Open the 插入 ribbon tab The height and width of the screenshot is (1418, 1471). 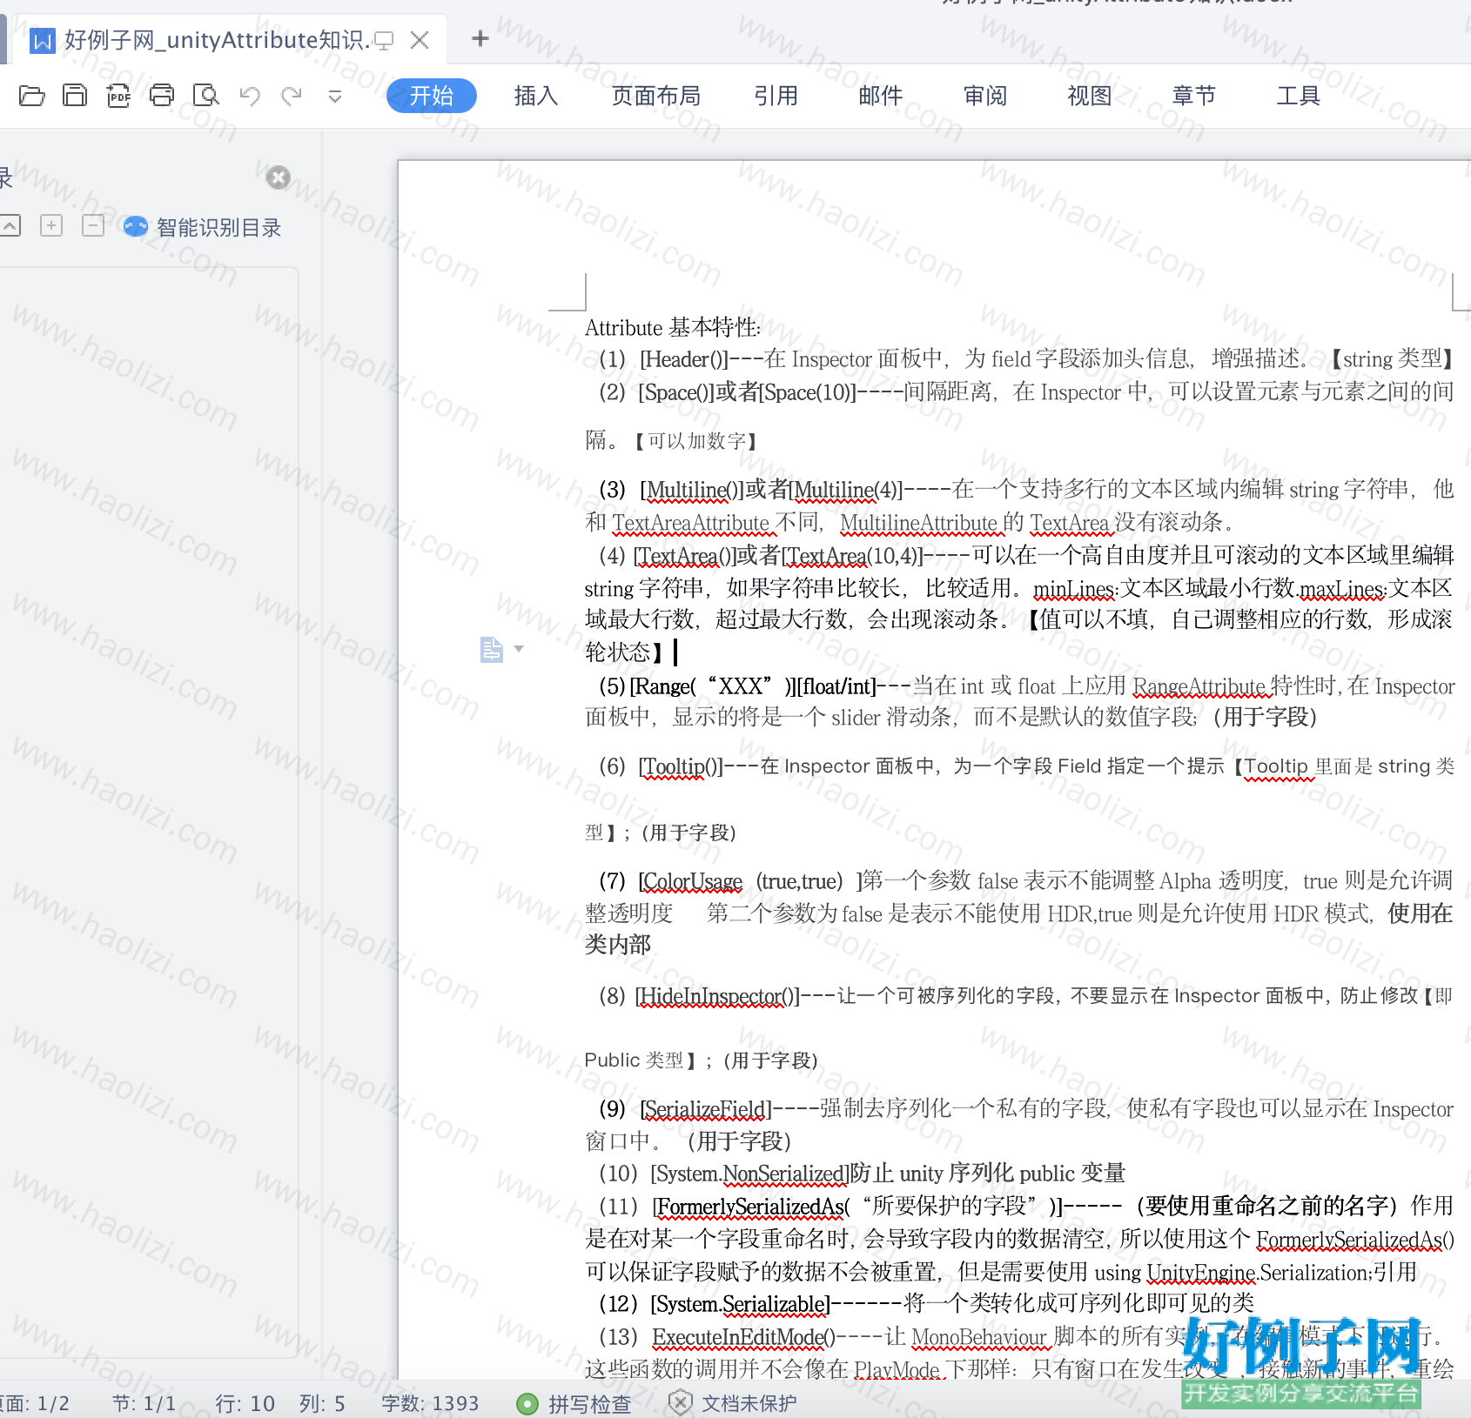(536, 96)
